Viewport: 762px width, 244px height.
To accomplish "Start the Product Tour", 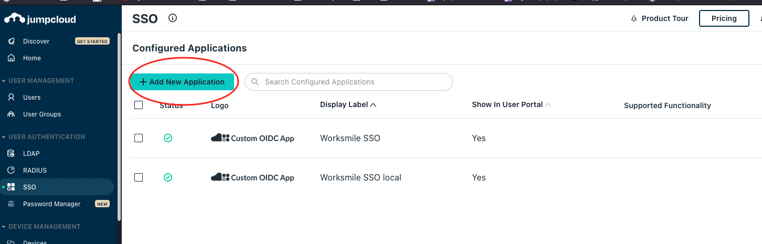I will pyautogui.click(x=660, y=18).
